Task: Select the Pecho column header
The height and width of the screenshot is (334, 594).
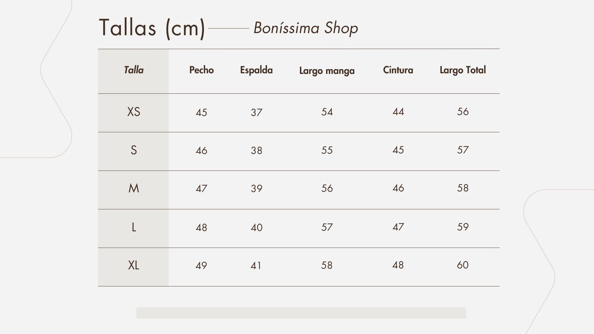Action: [201, 70]
